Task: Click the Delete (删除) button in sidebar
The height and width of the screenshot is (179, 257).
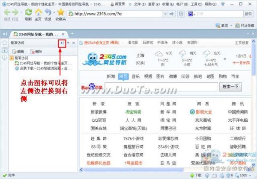Action: tap(36, 51)
